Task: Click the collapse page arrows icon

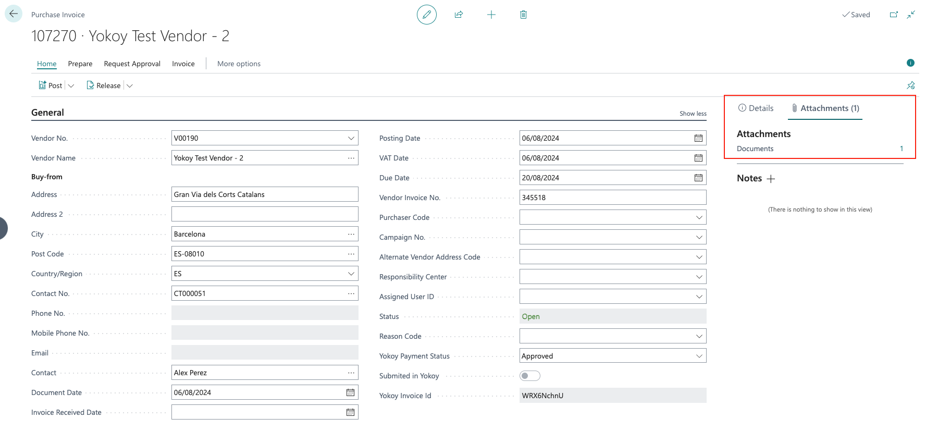Action: [910, 15]
